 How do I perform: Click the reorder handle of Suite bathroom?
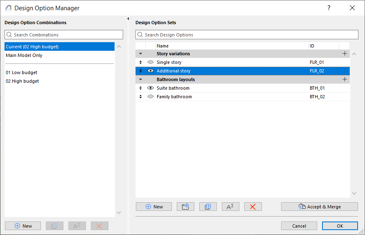(x=140, y=88)
